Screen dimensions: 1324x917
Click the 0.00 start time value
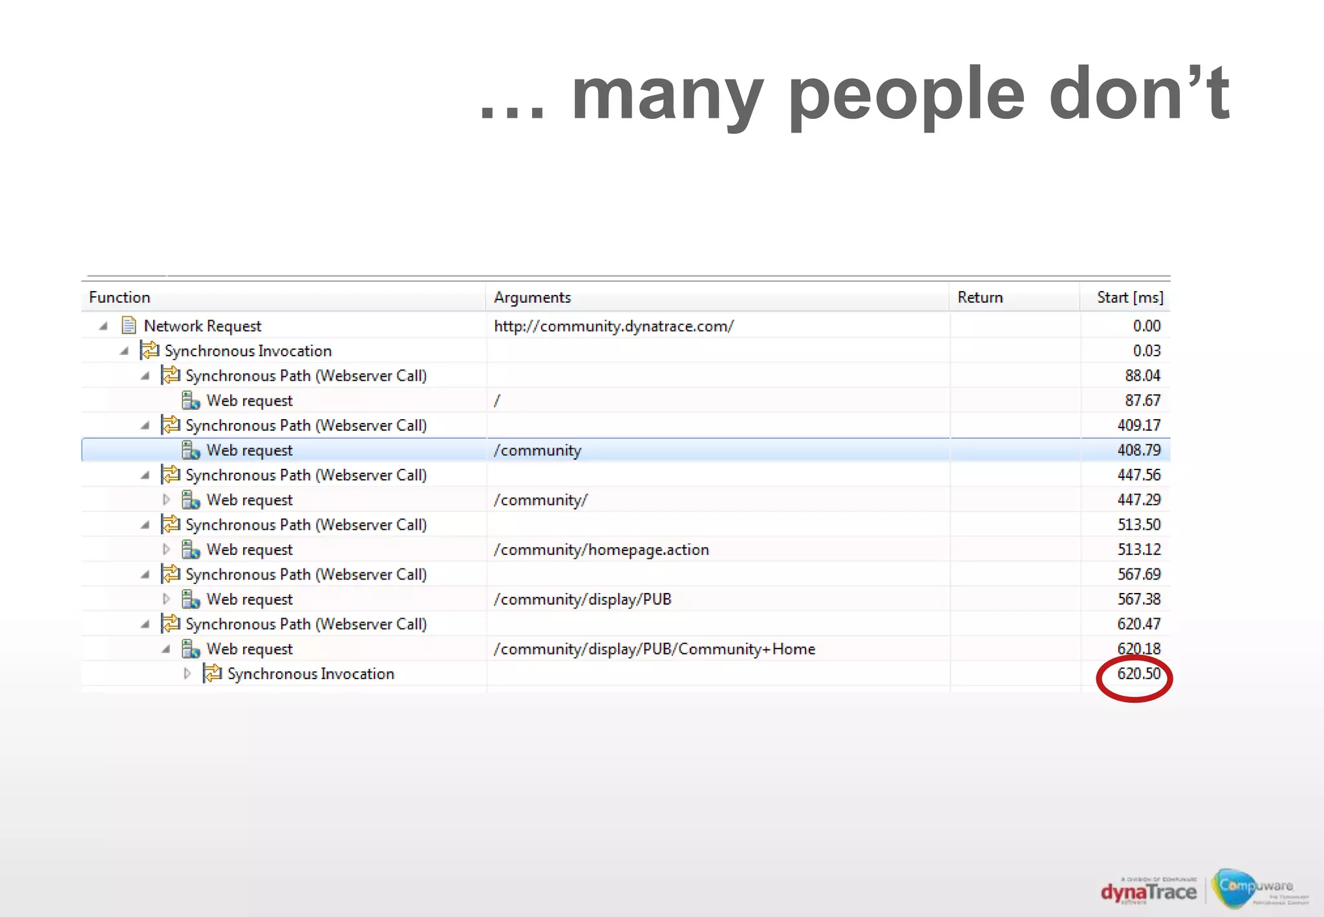tap(1146, 326)
